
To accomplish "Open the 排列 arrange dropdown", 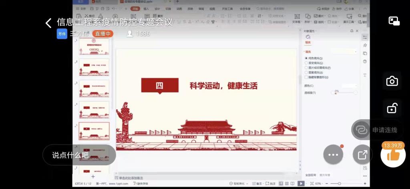I will (319, 22).
